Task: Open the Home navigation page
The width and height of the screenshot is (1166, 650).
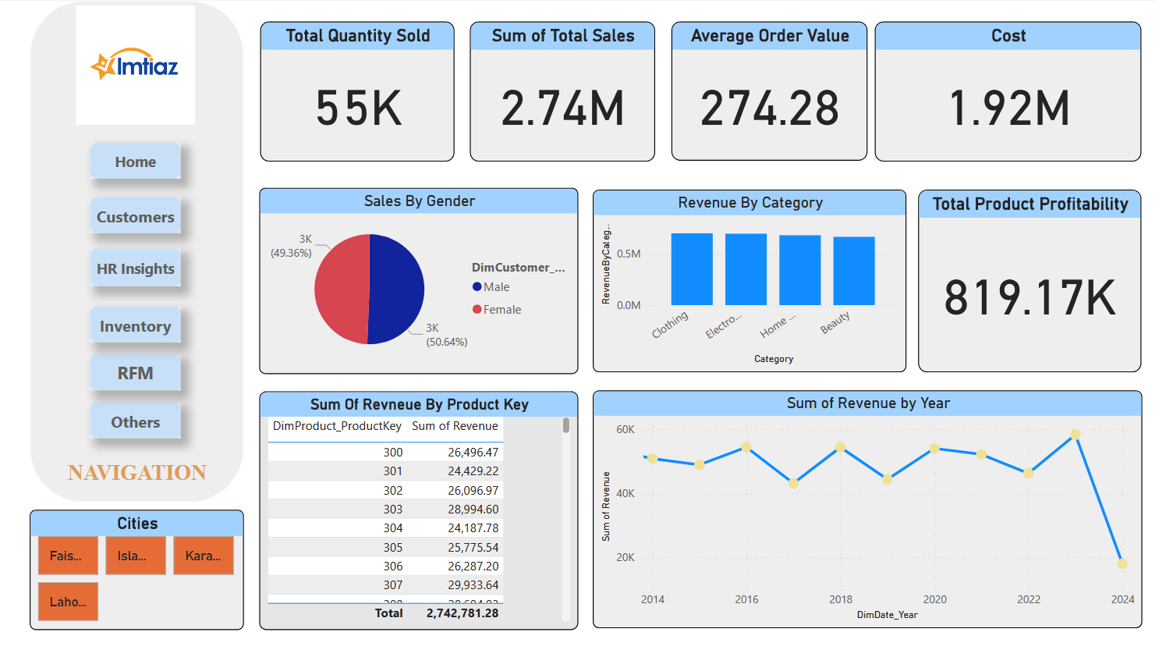Action: [x=135, y=162]
